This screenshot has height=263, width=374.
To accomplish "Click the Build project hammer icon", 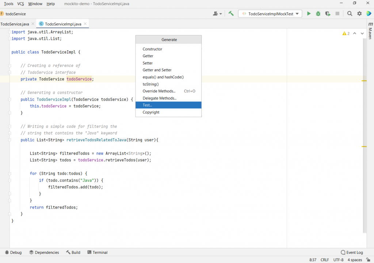I will pyautogui.click(x=231, y=14).
